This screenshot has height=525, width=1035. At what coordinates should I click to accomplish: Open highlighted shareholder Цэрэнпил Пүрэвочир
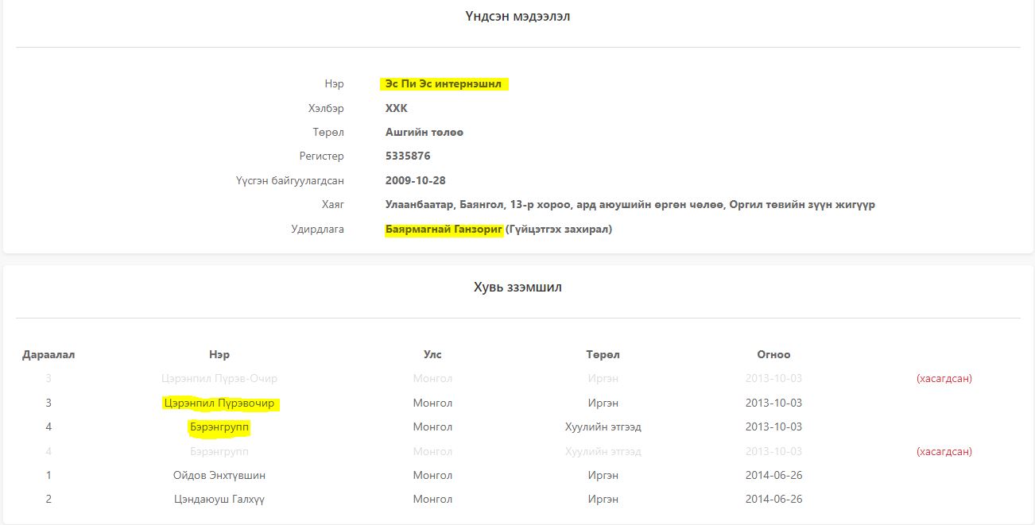(x=219, y=403)
